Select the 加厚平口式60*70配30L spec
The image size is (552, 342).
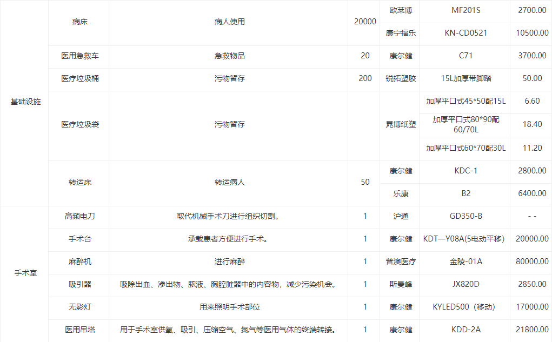[465, 148]
